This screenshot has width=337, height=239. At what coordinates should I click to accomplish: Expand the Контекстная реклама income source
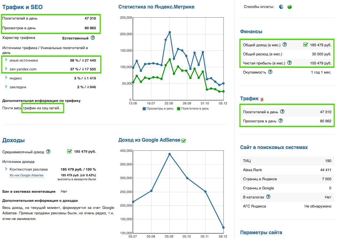click(x=6, y=169)
